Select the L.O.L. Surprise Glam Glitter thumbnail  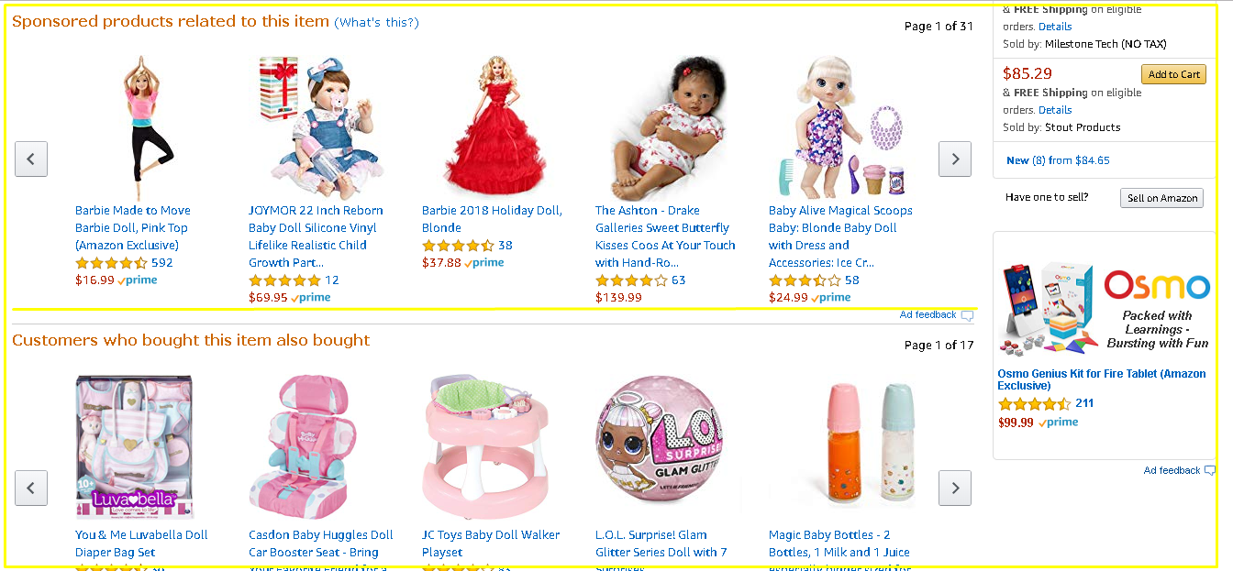click(x=662, y=446)
